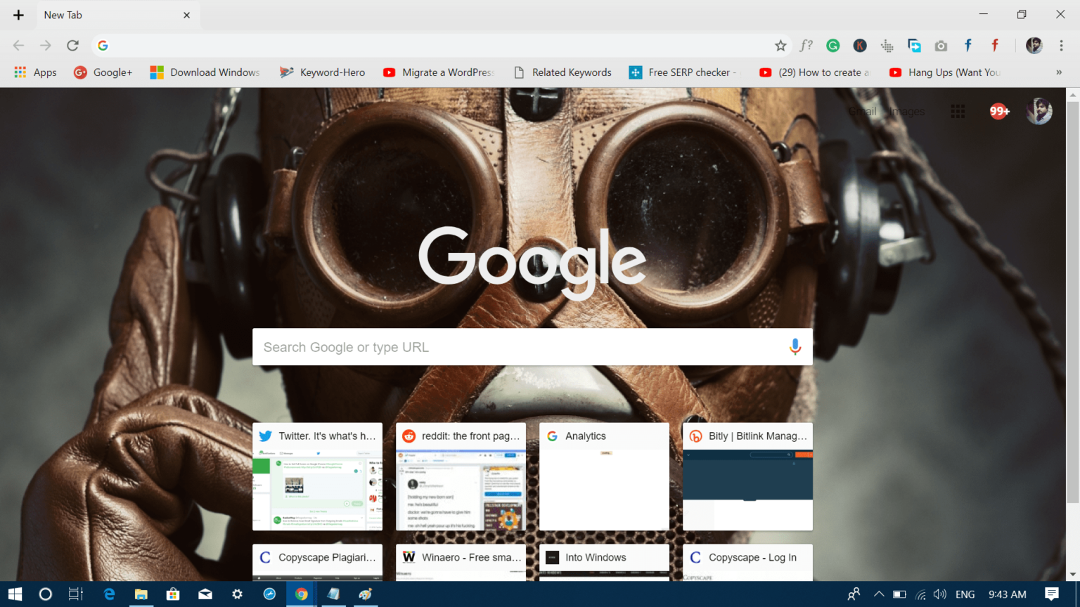Open Hang Ups YouTube bookmark
Viewport: 1080px width, 607px height.
point(944,72)
